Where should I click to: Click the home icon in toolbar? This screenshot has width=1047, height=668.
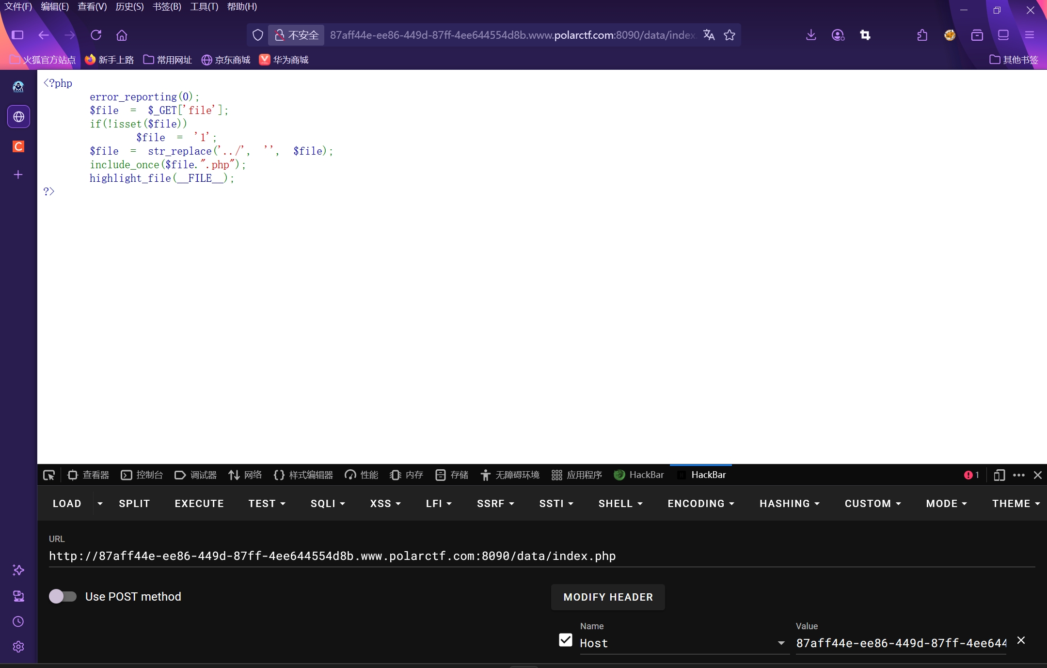tap(122, 35)
